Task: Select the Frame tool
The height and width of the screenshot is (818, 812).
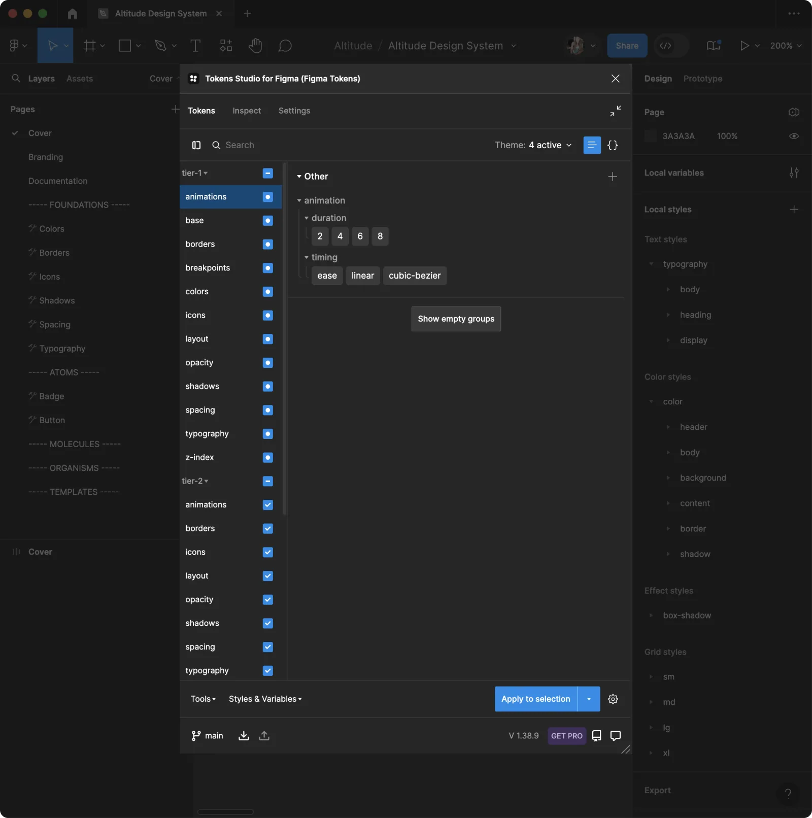Action: coord(90,46)
